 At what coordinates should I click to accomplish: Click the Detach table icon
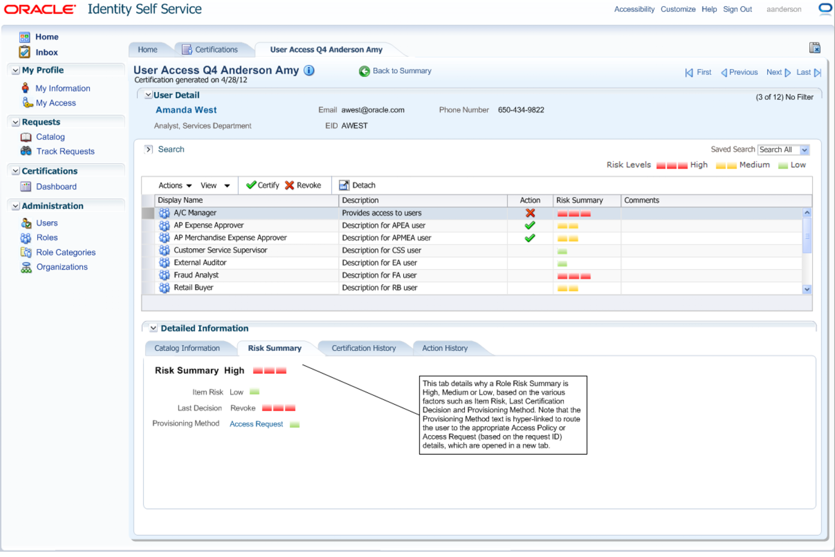pyautogui.click(x=344, y=185)
